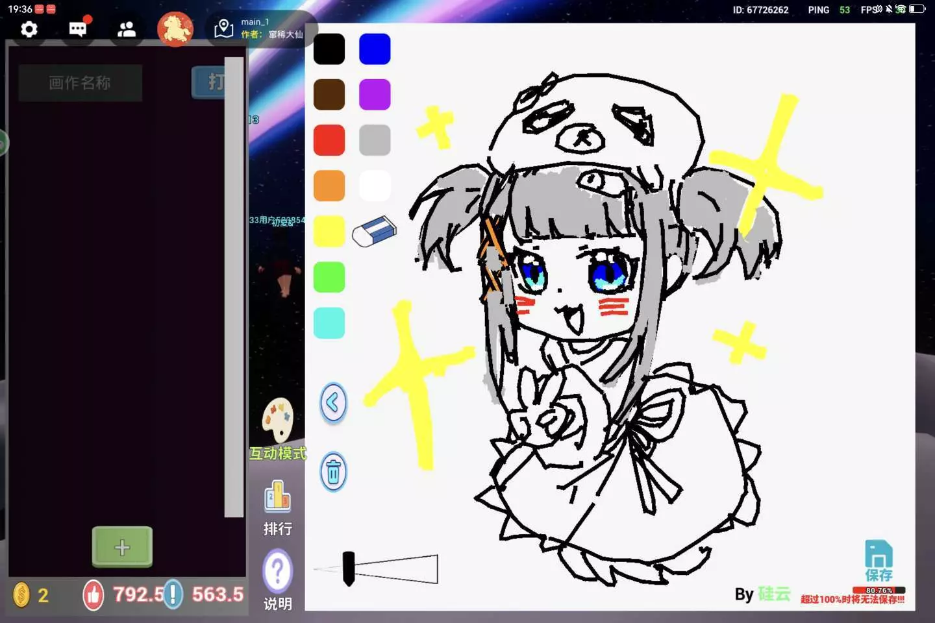Open the friends list icon
Viewport: 935px width, 623px height.
127,29
